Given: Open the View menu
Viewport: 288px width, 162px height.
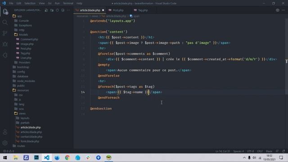Looking at the screenshot, I should click(x=42, y=3).
